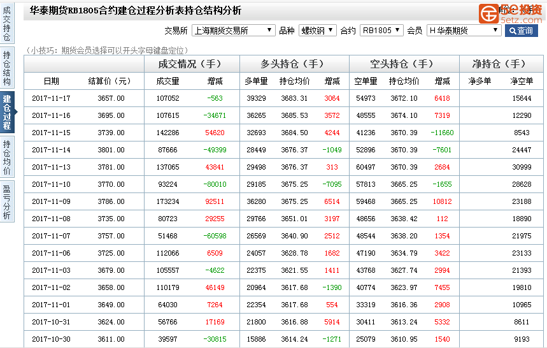Click net short value 9193
The width and height of the screenshot is (547, 348).
pos(522,339)
